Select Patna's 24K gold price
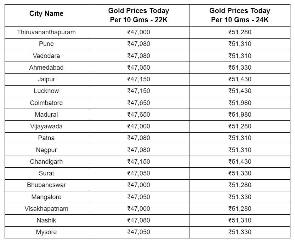This screenshot has height=243, width=295. click(x=240, y=138)
